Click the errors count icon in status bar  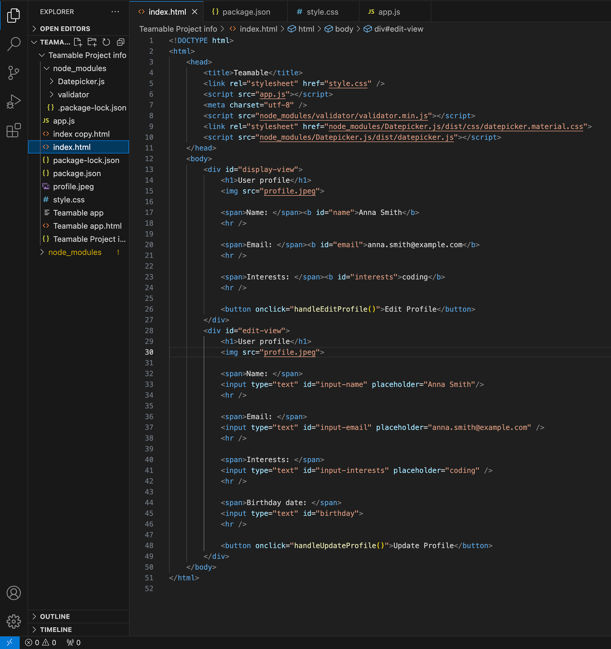[32, 642]
